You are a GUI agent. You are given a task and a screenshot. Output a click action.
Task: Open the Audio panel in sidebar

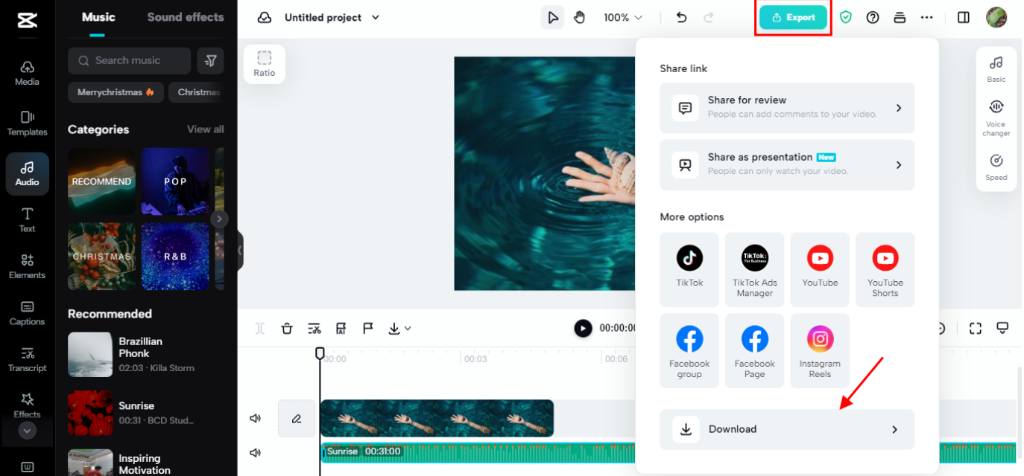click(x=28, y=174)
